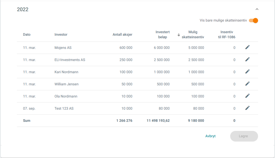Click the Sum total 9 180 000
The image size is (275, 158).
(x=196, y=121)
